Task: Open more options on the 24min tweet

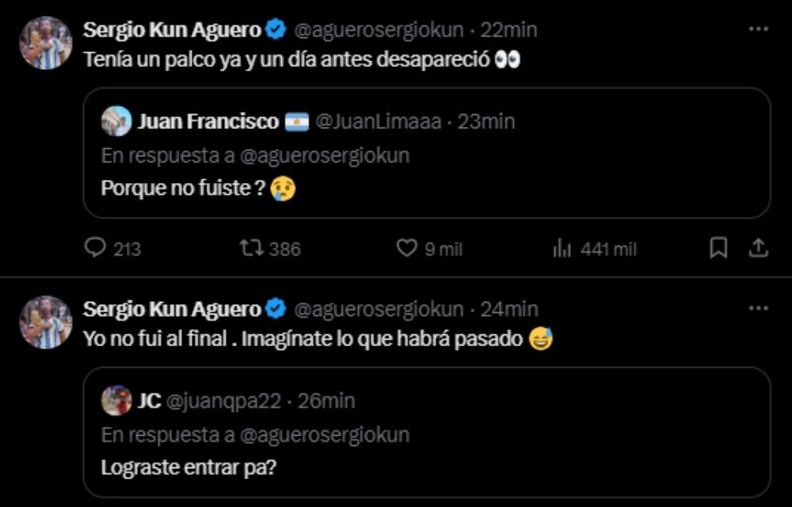Action: (x=758, y=308)
